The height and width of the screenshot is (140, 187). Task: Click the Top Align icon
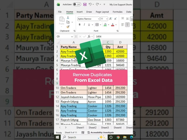click(x=123, y=19)
